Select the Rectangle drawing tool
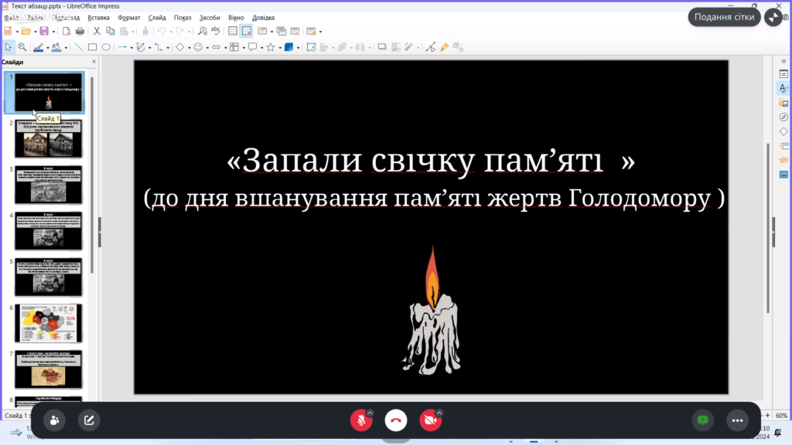Image resolution: width=792 pixels, height=445 pixels. 92,47
